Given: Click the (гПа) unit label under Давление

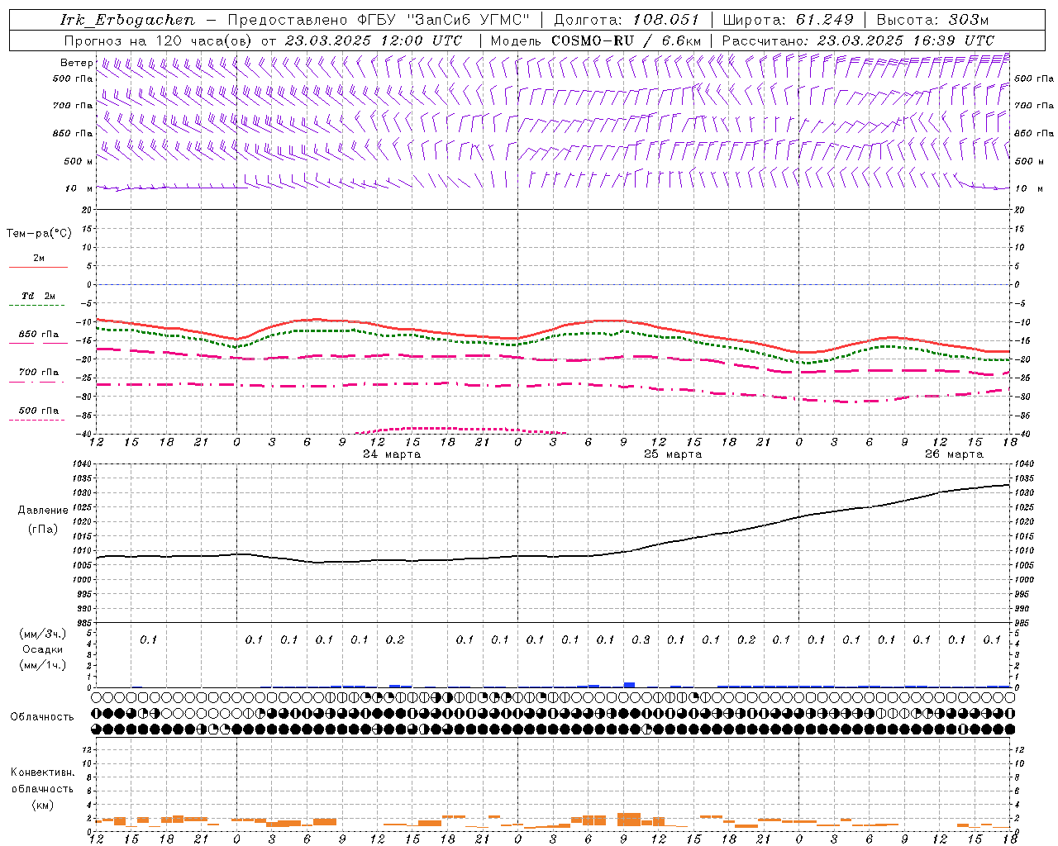Looking at the screenshot, I should click(x=43, y=529).
